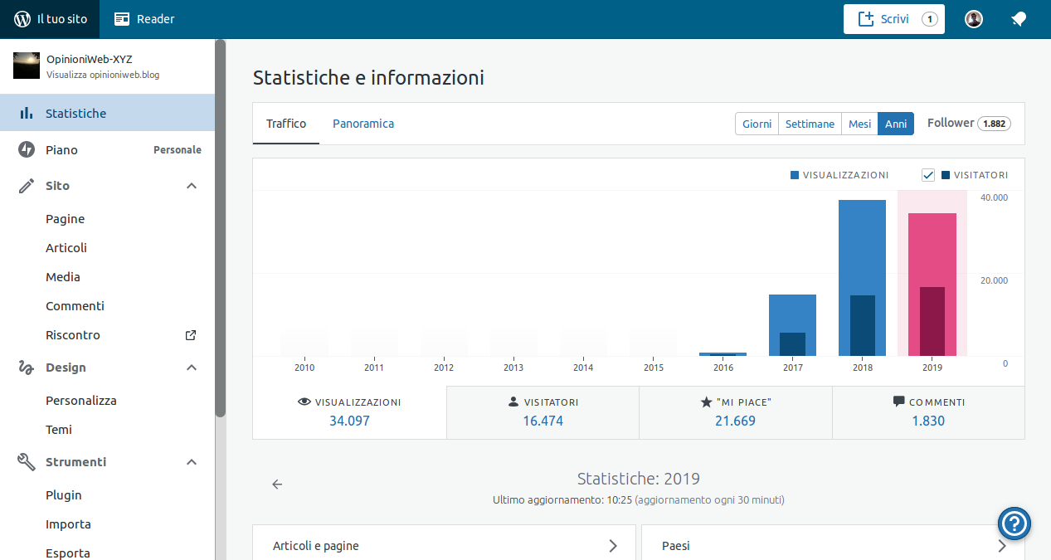Click the star icon above Mi Piace

[x=707, y=402]
